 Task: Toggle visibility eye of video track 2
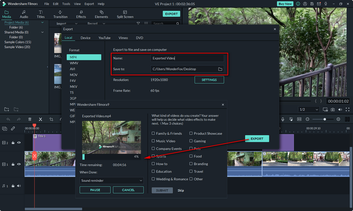coord(19,142)
